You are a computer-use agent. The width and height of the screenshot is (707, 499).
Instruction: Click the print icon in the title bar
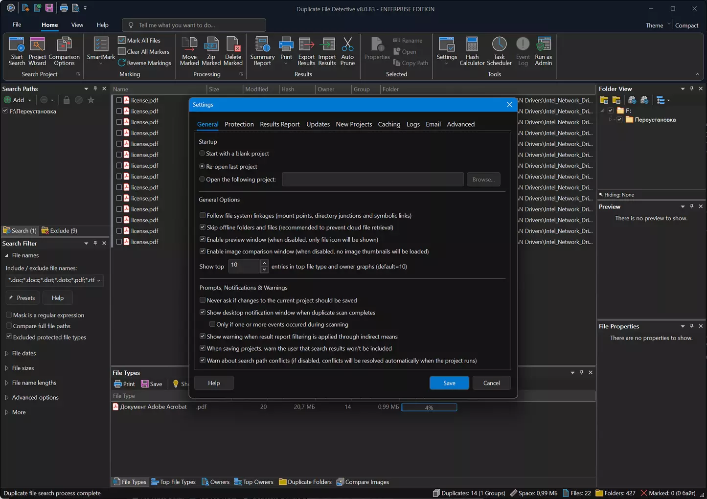[x=64, y=8]
